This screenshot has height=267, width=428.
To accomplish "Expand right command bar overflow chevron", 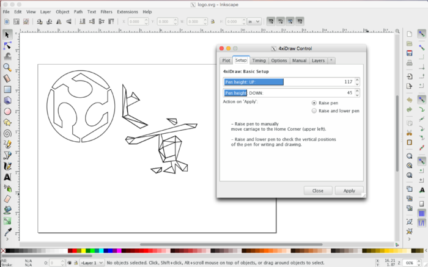I will click(409, 239).
